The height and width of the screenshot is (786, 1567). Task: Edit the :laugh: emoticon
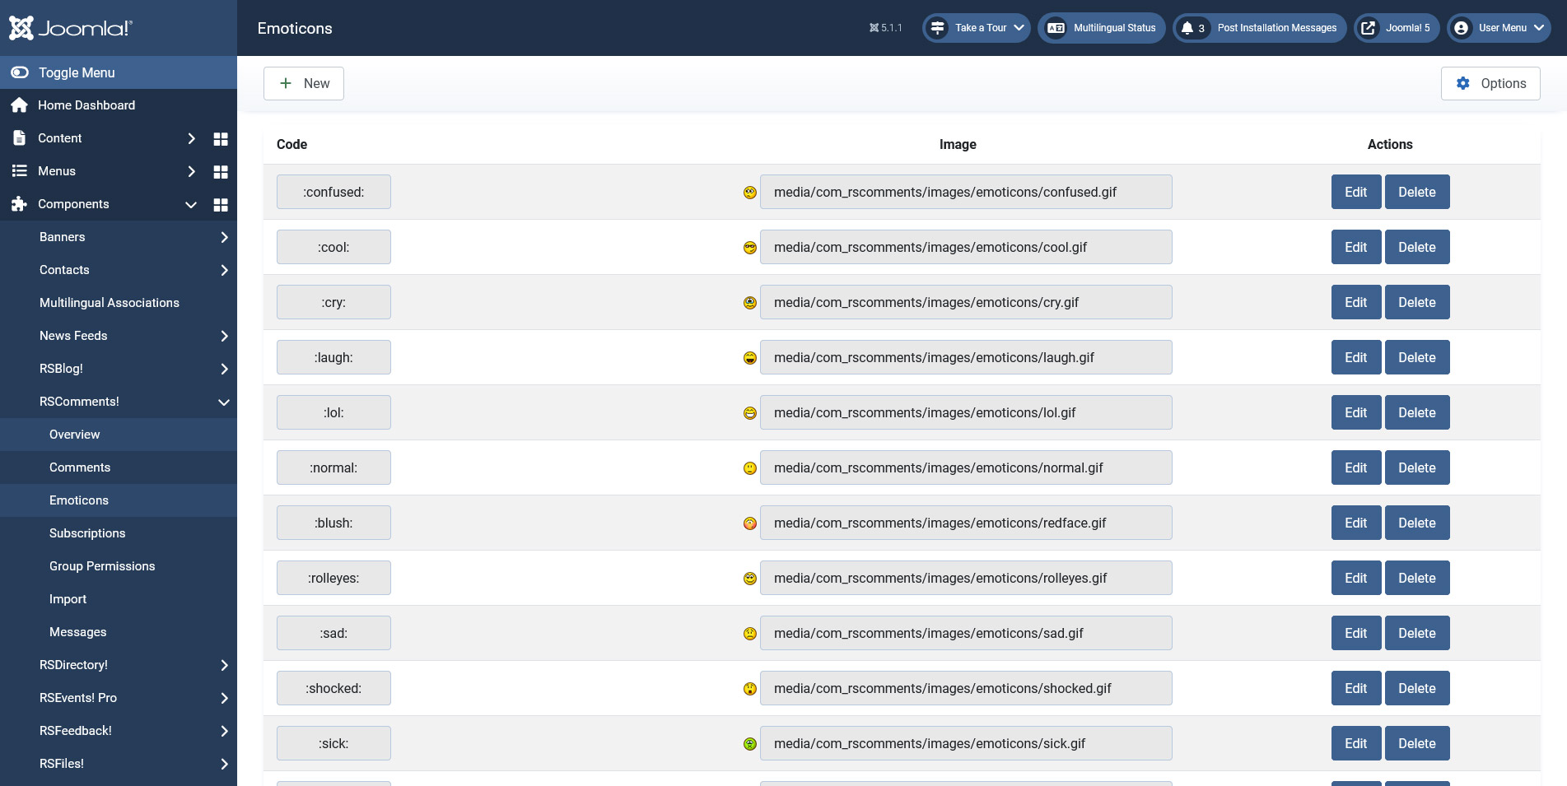tap(1355, 357)
